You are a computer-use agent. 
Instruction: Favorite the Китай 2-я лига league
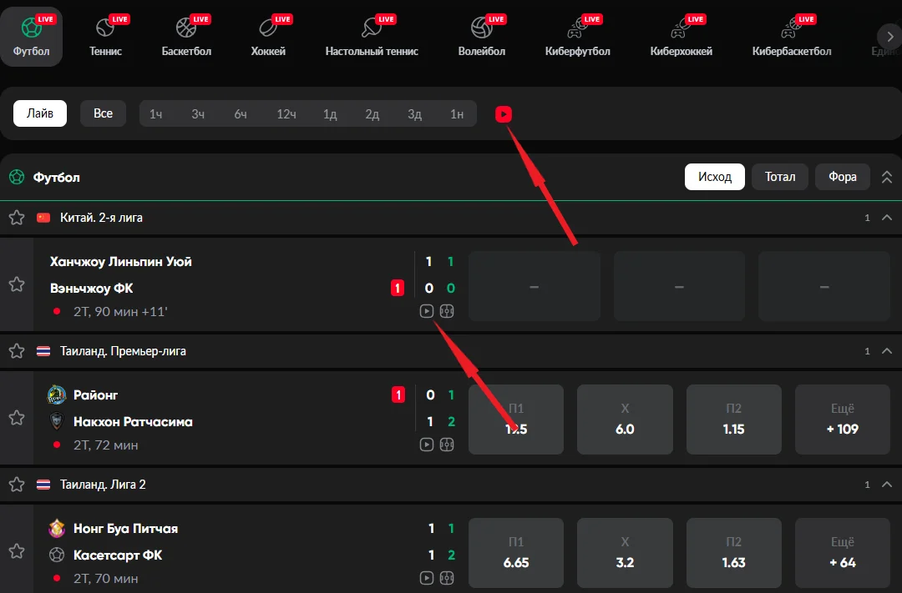[x=16, y=218]
